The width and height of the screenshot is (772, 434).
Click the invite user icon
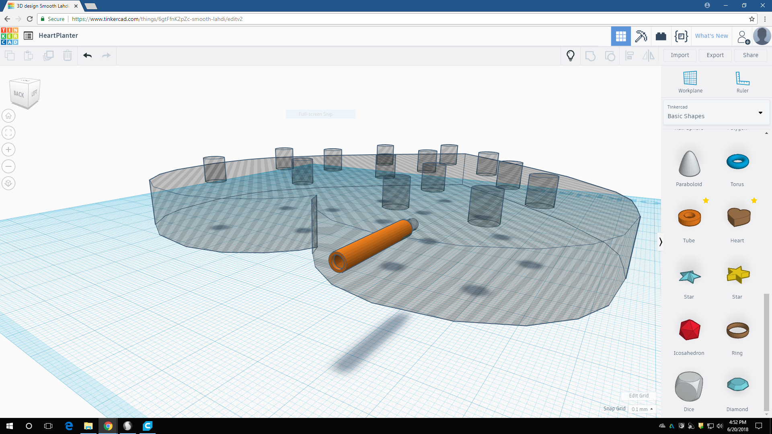point(743,37)
